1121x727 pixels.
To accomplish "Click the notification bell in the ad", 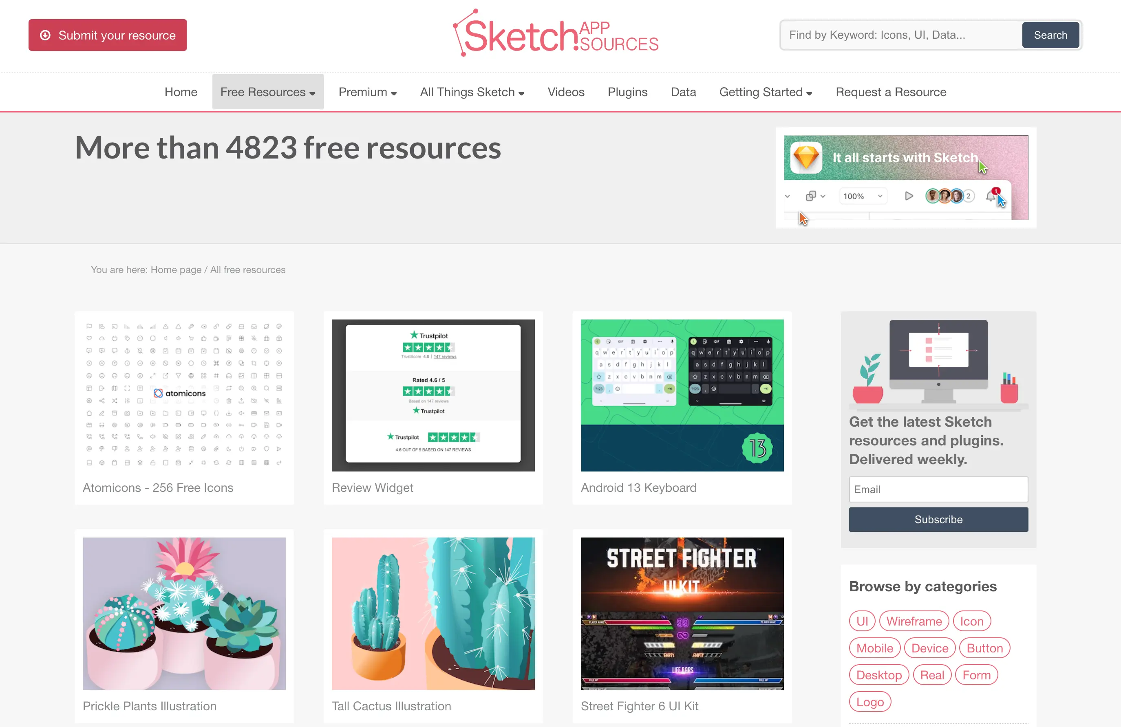I will pyautogui.click(x=991, y=196).
